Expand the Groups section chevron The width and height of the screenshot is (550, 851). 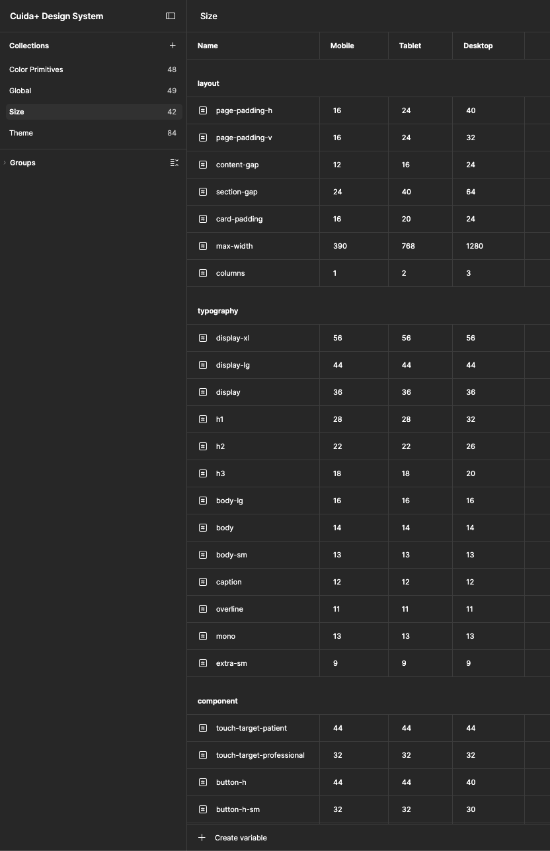pyautogui.click(x=5, y=163)
